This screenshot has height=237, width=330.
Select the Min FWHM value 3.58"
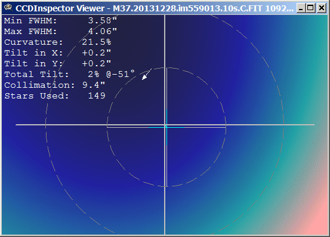102,21
